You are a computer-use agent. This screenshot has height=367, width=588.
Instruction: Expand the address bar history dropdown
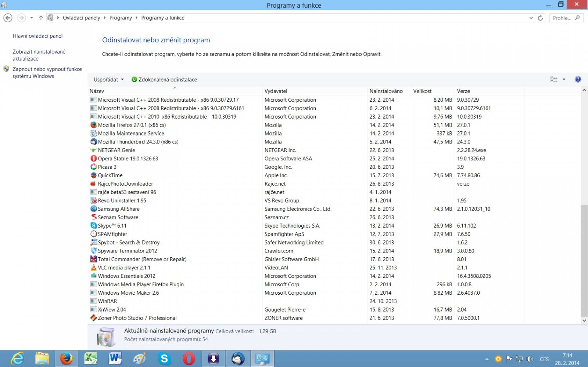coord(531,18)
